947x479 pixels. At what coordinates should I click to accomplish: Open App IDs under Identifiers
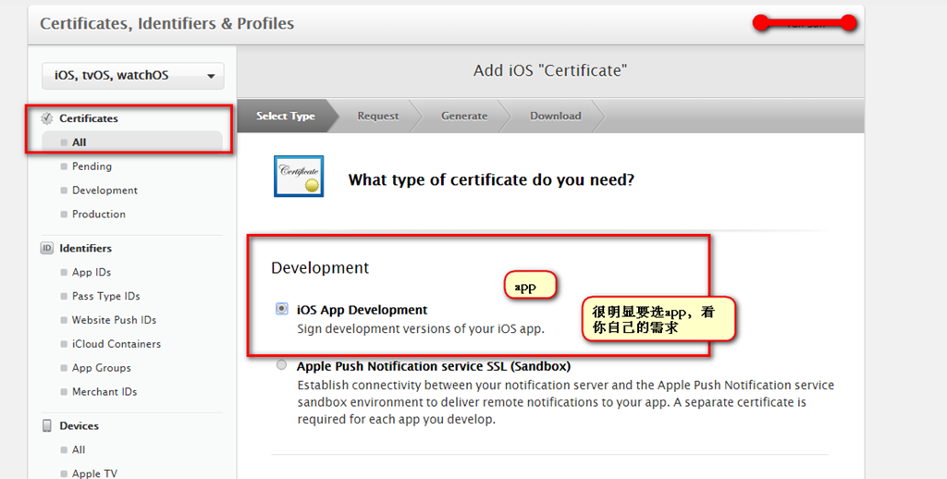92,273
